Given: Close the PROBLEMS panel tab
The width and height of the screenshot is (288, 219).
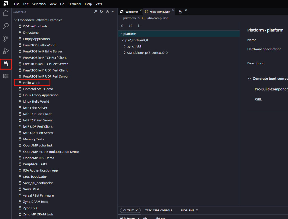Looking at the screenshot, I should click(197, 210).
